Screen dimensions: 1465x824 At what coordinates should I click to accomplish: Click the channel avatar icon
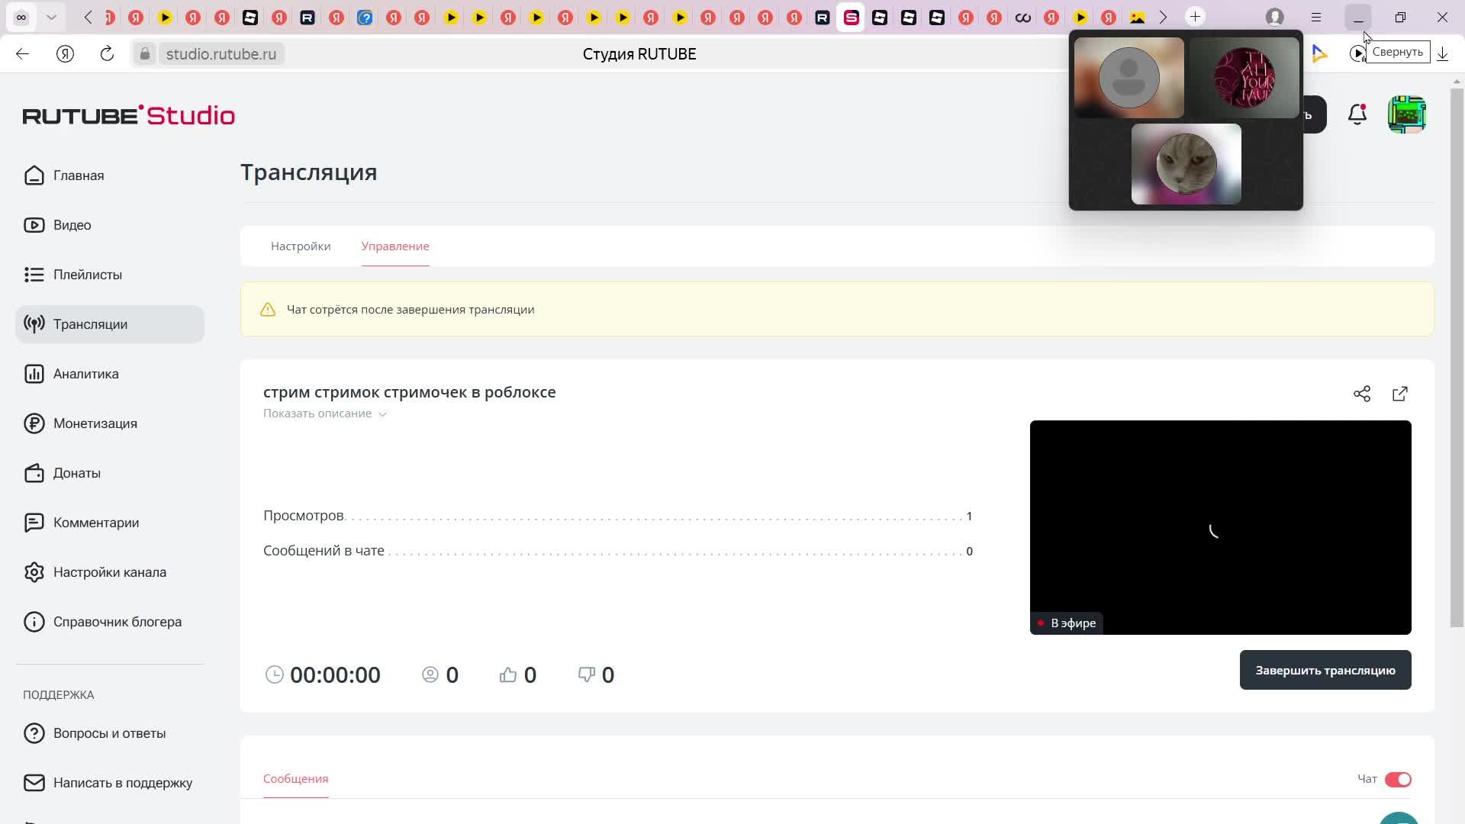point(1406,115)
